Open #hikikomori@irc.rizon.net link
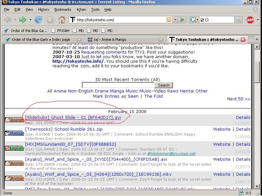262x196 pixels. click(171, 154)
